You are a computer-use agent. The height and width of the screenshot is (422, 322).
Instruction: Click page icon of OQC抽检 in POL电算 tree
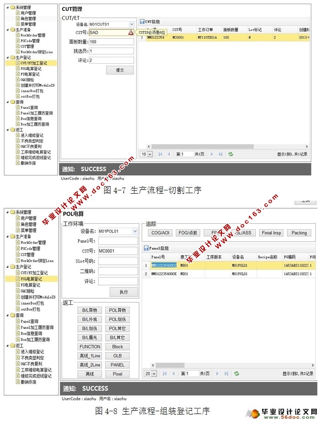click(x=18, y=291)
